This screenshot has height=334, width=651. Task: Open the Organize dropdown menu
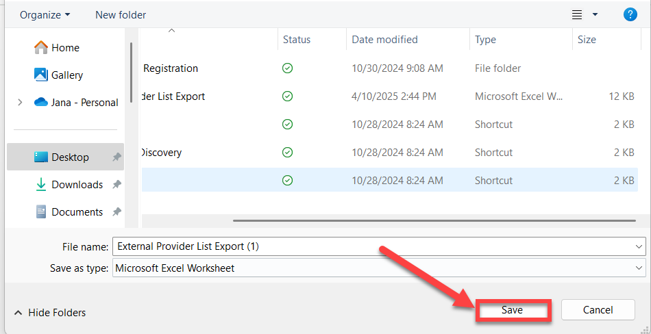click(45, 14)
